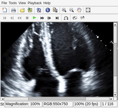
Task: Go to the last frame
Action: (57, 18)
